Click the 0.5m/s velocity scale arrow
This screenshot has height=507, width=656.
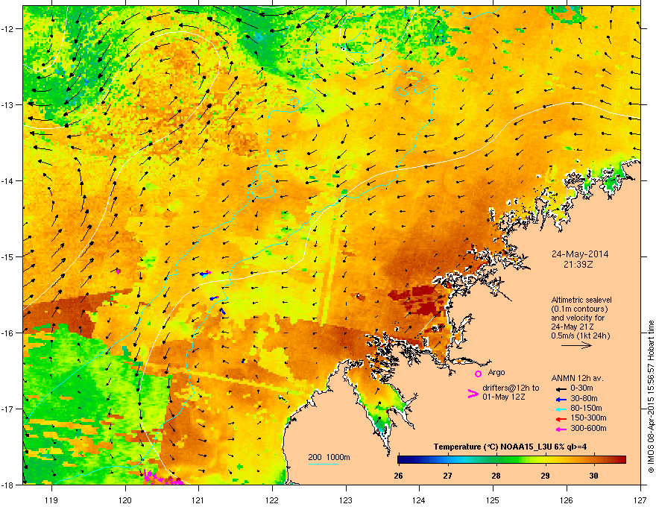[576, 345]
